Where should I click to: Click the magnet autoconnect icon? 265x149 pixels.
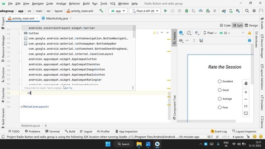point(201,41)
